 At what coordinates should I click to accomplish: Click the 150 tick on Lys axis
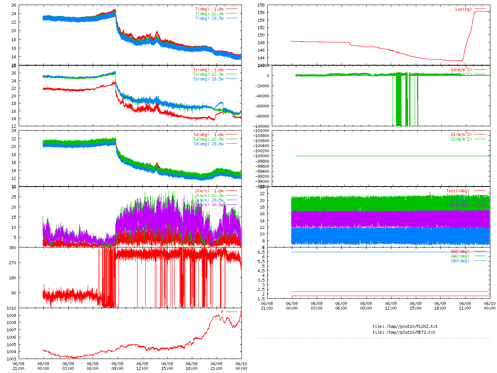coord(261,35)
